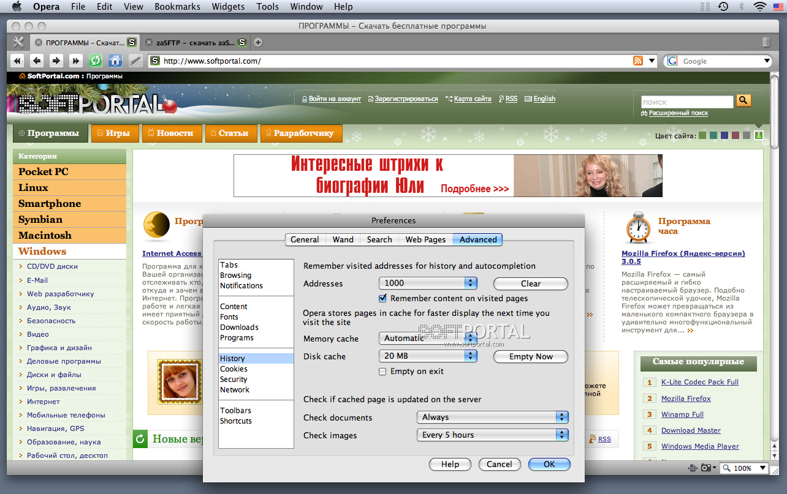787x494 pixels.
Task: Select Downloads in the Advanced list
Action: (256, 327)
